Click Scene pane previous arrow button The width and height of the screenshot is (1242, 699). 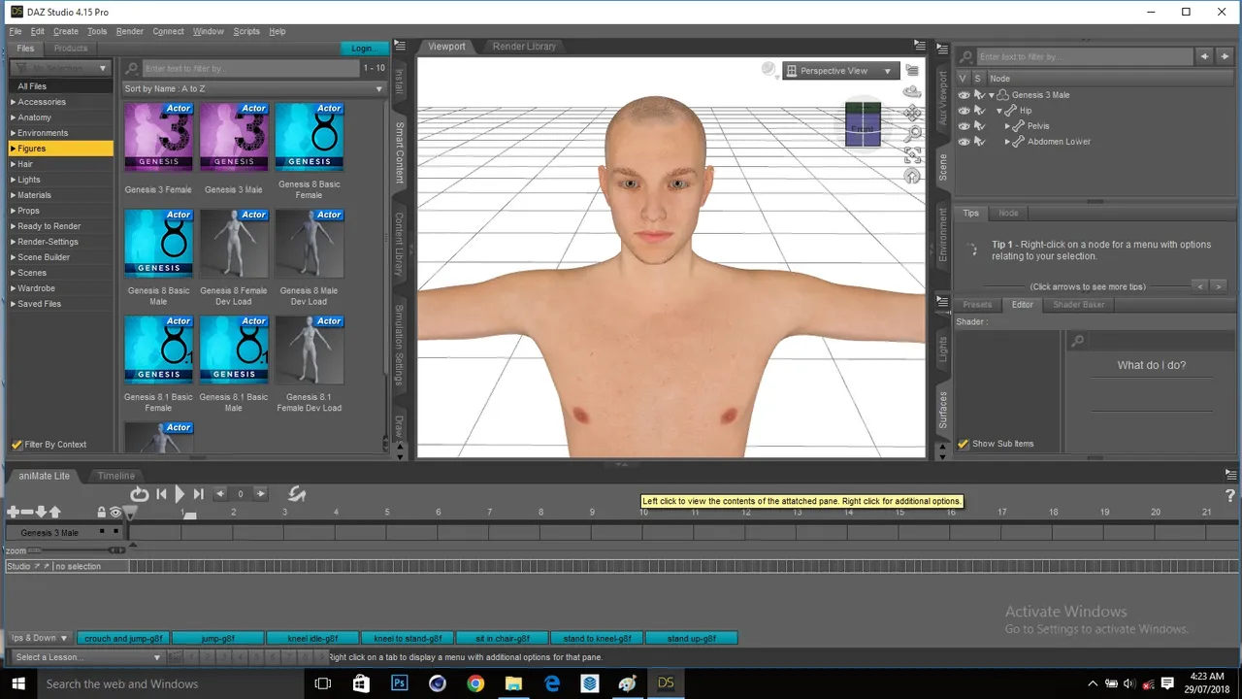tap(1204, 56)
